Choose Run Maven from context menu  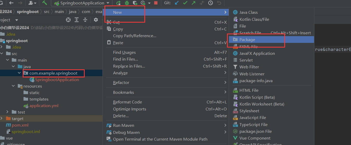pos(167,126)
